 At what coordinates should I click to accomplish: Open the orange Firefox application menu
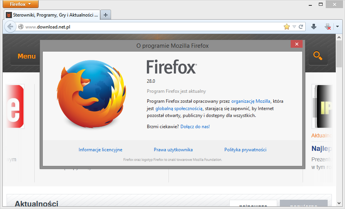click(21, 4)
